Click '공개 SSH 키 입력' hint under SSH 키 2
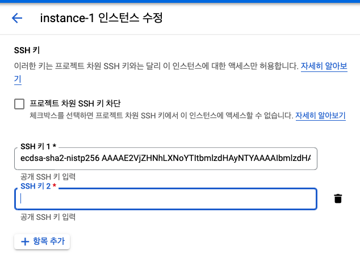This screenshot has width=360, height=259. pos(48,217)
